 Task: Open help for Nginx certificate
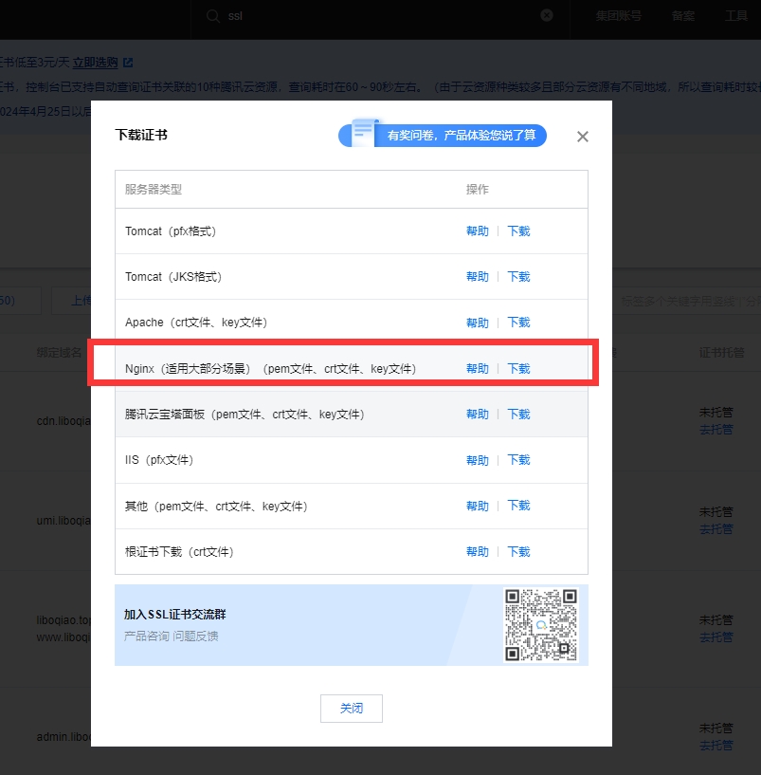pos(477,369)
